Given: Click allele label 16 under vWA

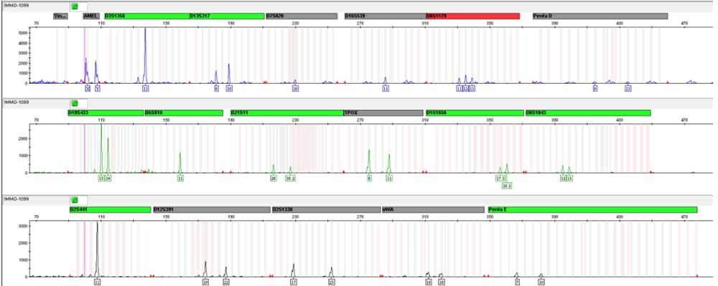Looking at the screenshot, I should pos(429,282).
